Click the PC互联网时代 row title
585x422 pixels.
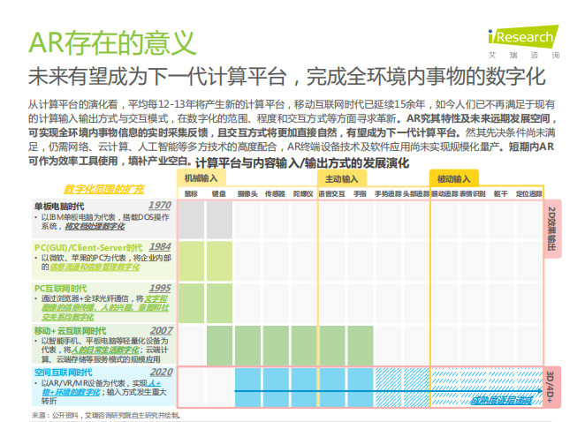[x=60, y=289]
